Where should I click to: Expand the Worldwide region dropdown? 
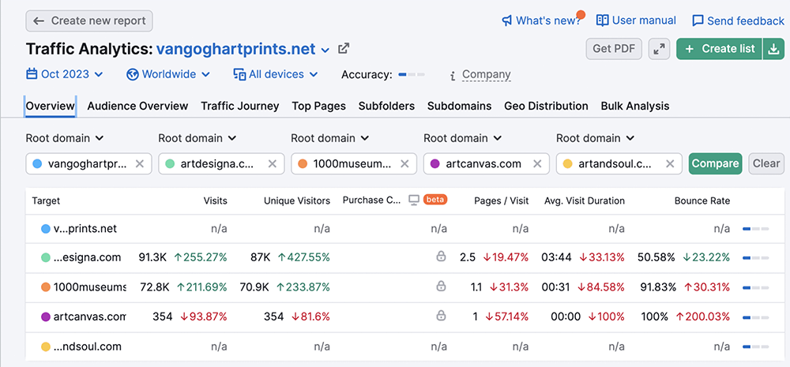168,74
